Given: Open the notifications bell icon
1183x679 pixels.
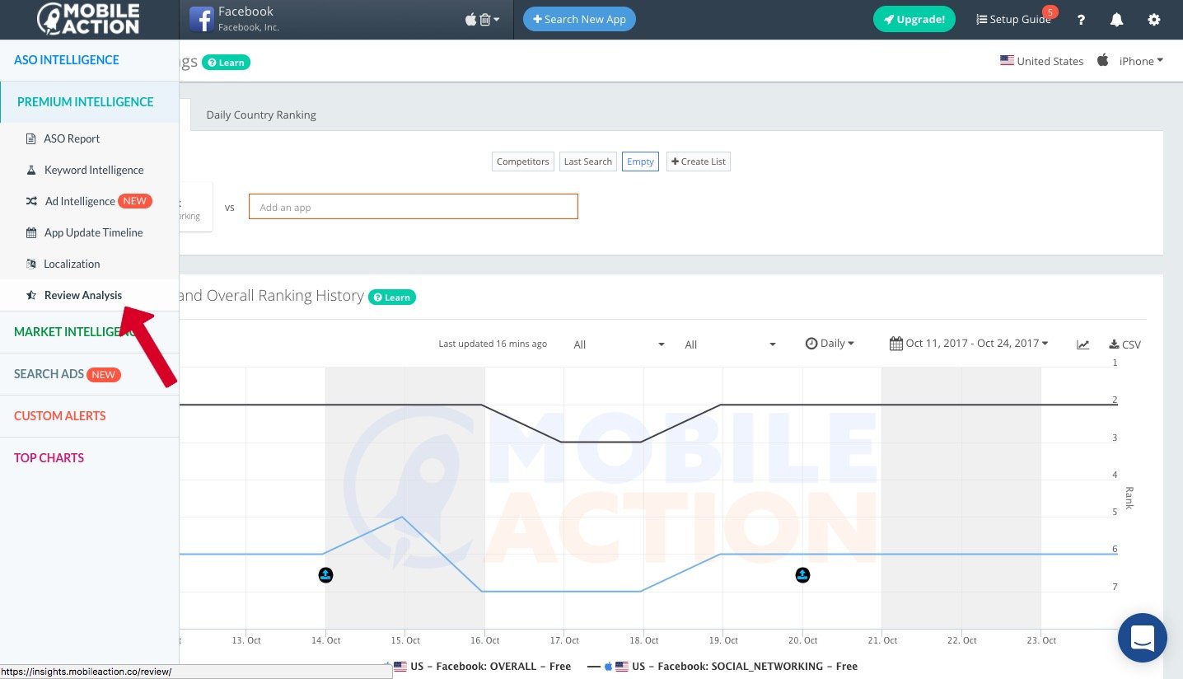Looking at the screenshot, I should coord(1117,20).
